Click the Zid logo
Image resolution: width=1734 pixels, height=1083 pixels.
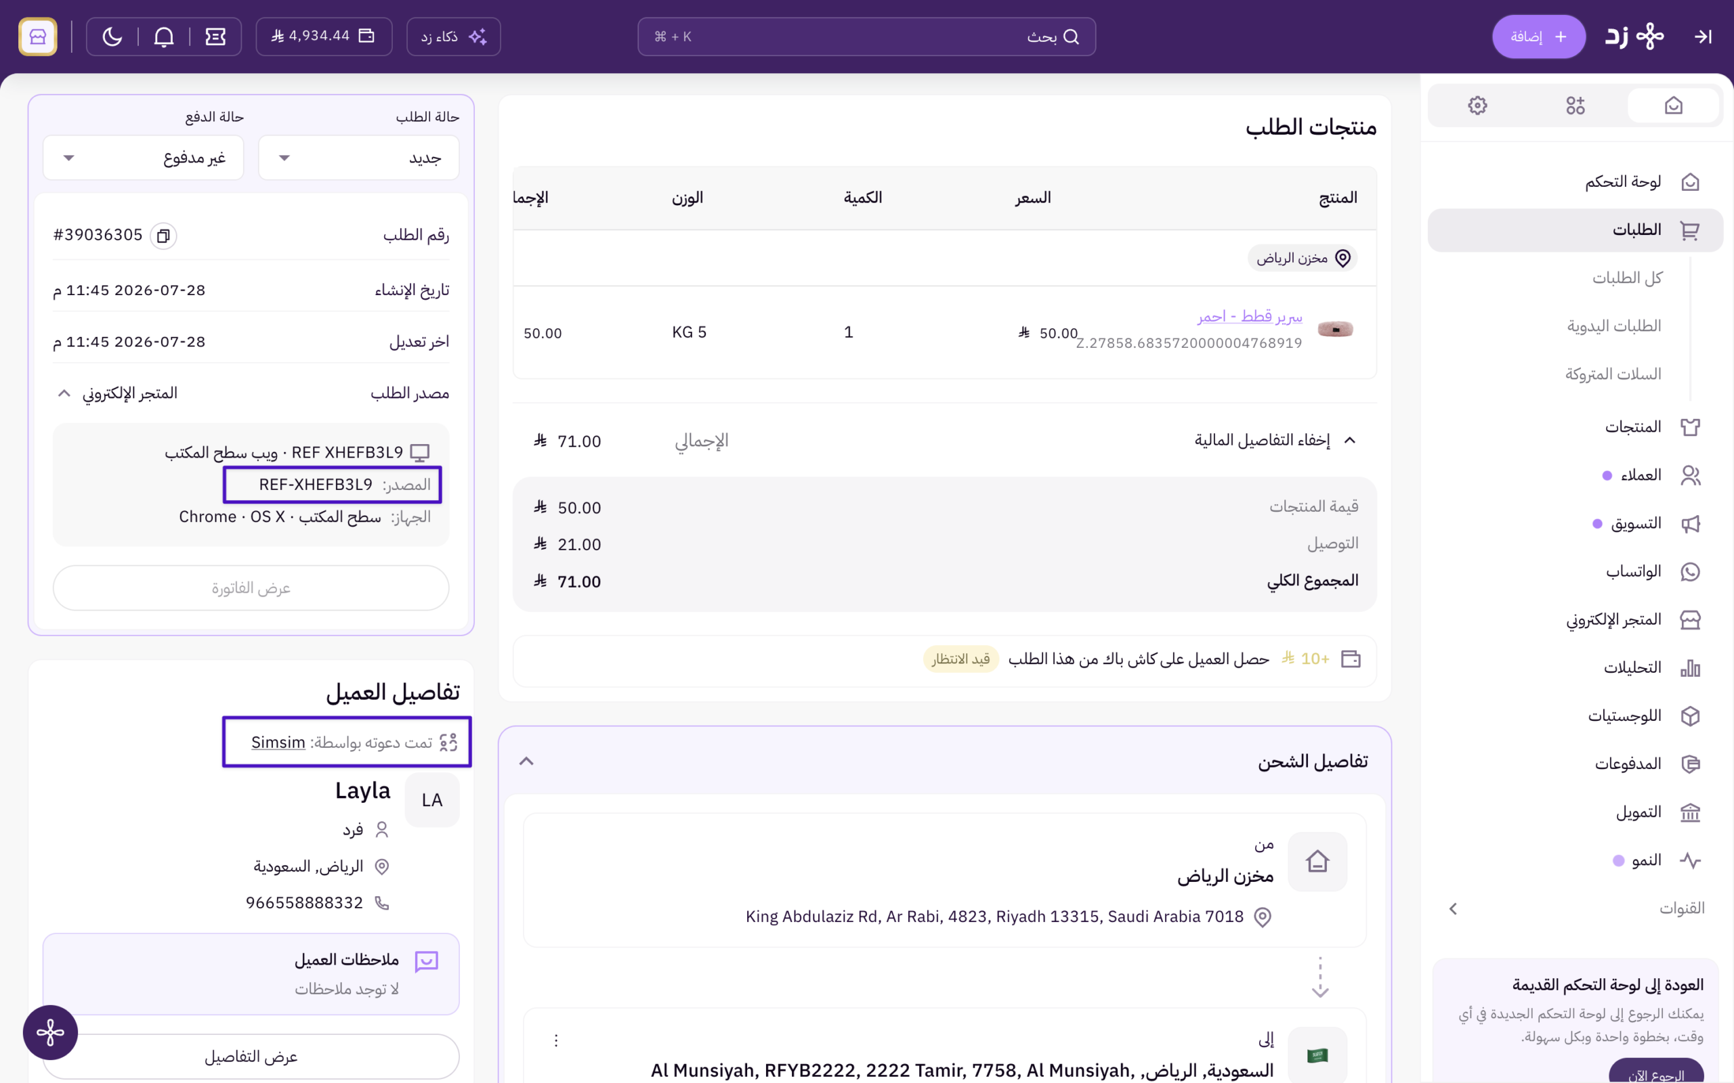point(1634,37)
